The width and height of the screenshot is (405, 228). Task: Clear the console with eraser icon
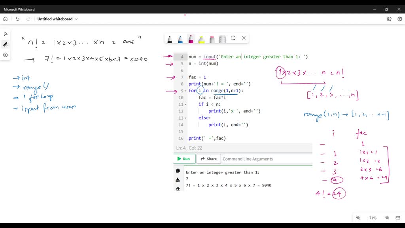178,189
